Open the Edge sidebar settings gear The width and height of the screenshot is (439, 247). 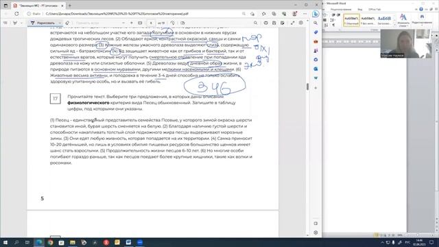pyautogui.click(x=316, y=233)
